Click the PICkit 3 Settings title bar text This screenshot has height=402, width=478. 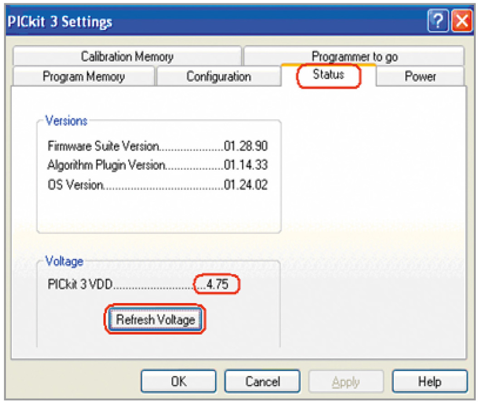tap(60, 21)
